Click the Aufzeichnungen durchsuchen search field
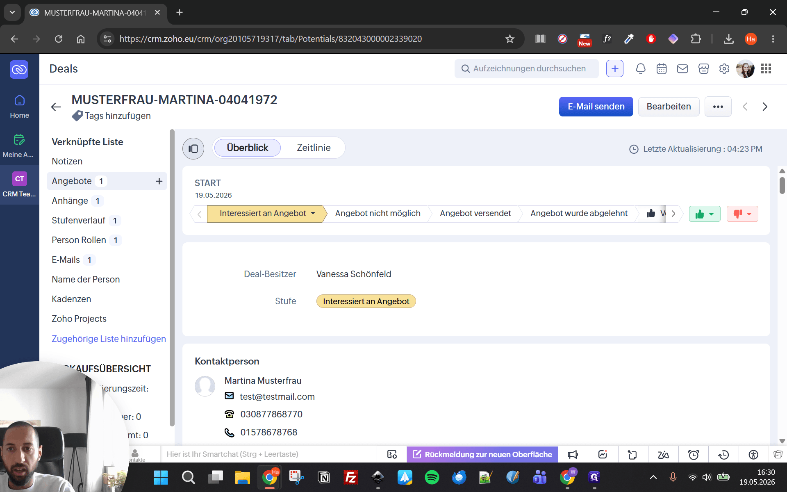The height and width of the screenshot is (492, 787). tap(526, 68)
